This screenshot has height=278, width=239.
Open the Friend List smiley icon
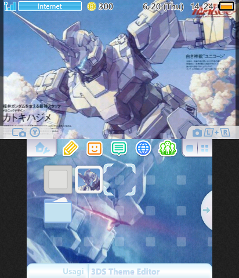pyautogui.click(x=95, y=148)
